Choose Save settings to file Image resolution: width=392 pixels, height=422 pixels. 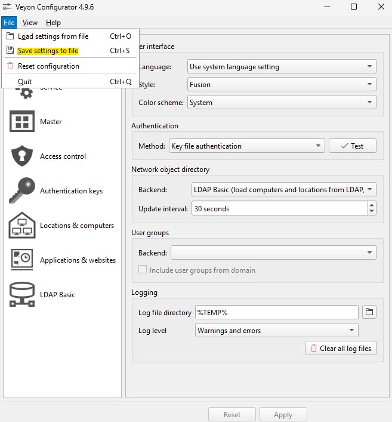click(70, 50)
